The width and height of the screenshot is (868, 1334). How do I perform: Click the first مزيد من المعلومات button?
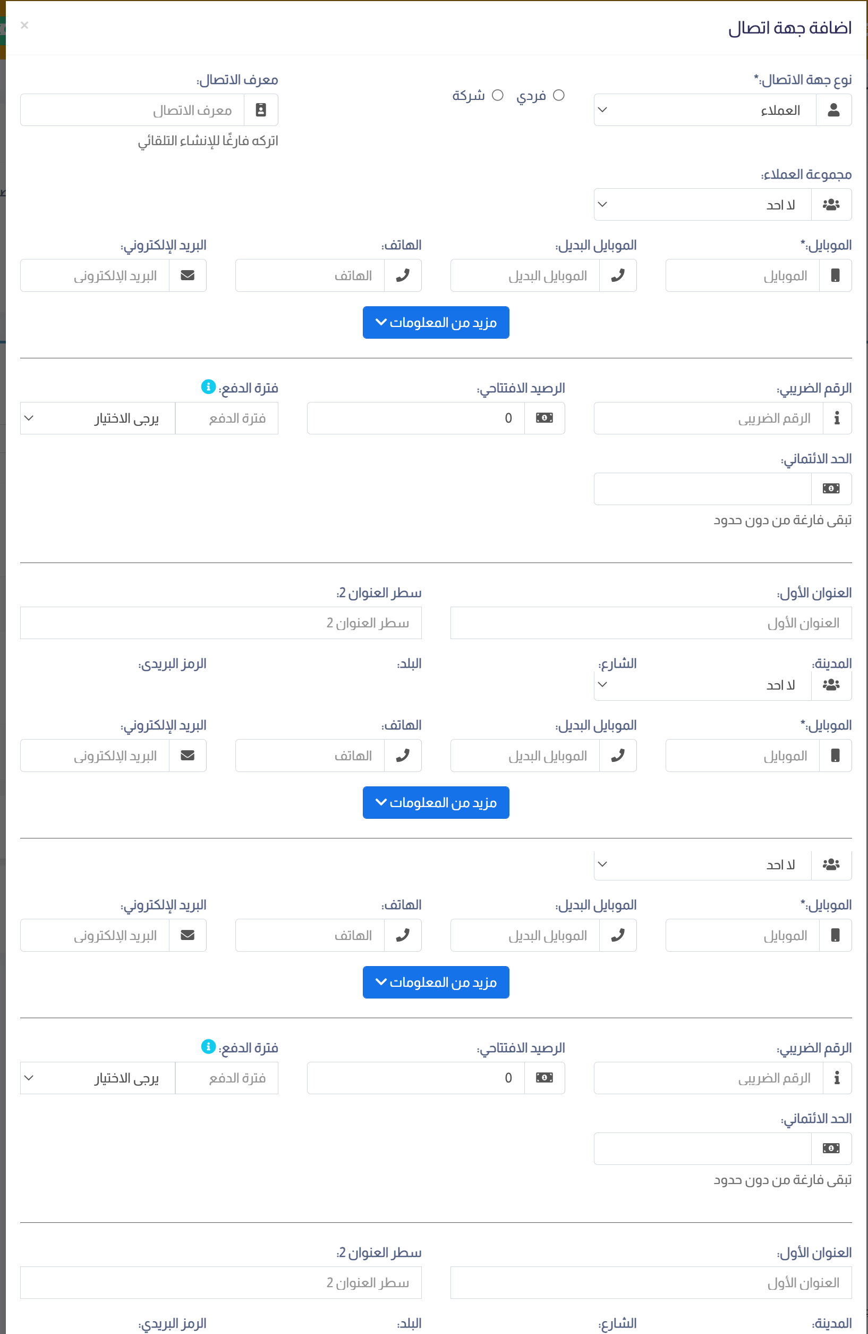[436, 322]
